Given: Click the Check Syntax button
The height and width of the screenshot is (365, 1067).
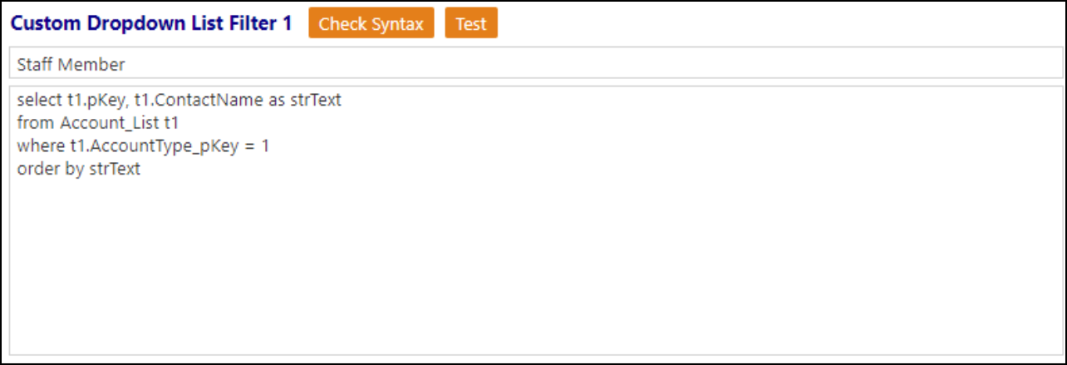Looking at the screenshot, I should (x=371, y=24).
